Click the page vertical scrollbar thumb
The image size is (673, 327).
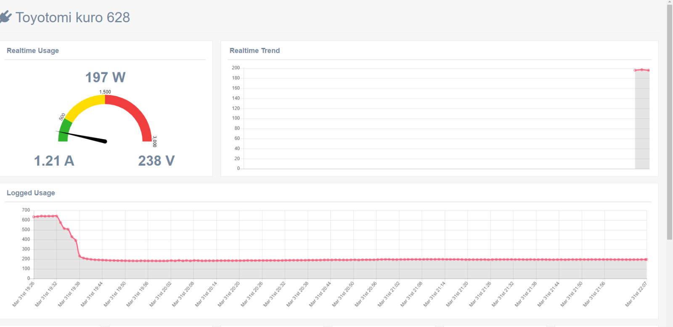pyautogui.click(x=670, y=122)
